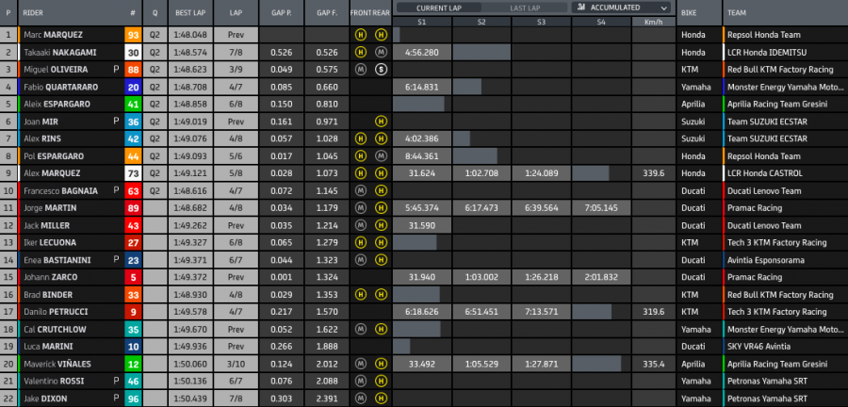Click Maverick Viñales' medium front tyre icon
Screen dimensions: 848x407
(x=361, y=364)
